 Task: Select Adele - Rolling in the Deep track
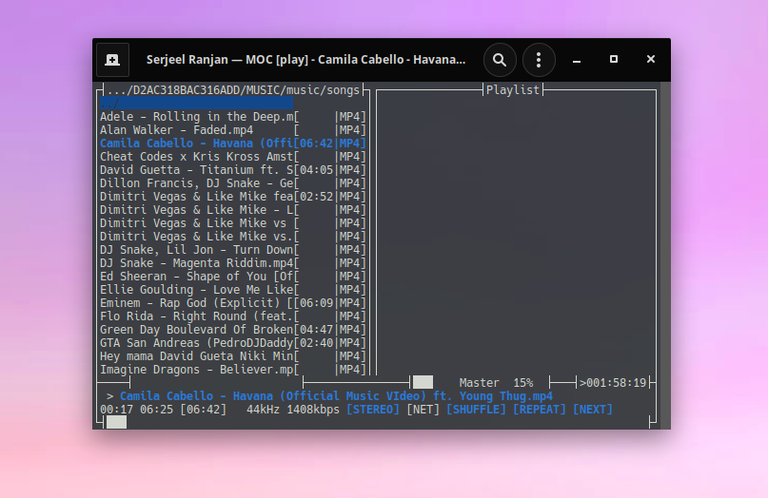[232, 117]
